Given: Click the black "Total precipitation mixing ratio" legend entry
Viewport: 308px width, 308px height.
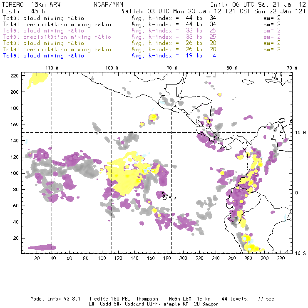Looking at the screenshot, I should (x=57, y=25).
